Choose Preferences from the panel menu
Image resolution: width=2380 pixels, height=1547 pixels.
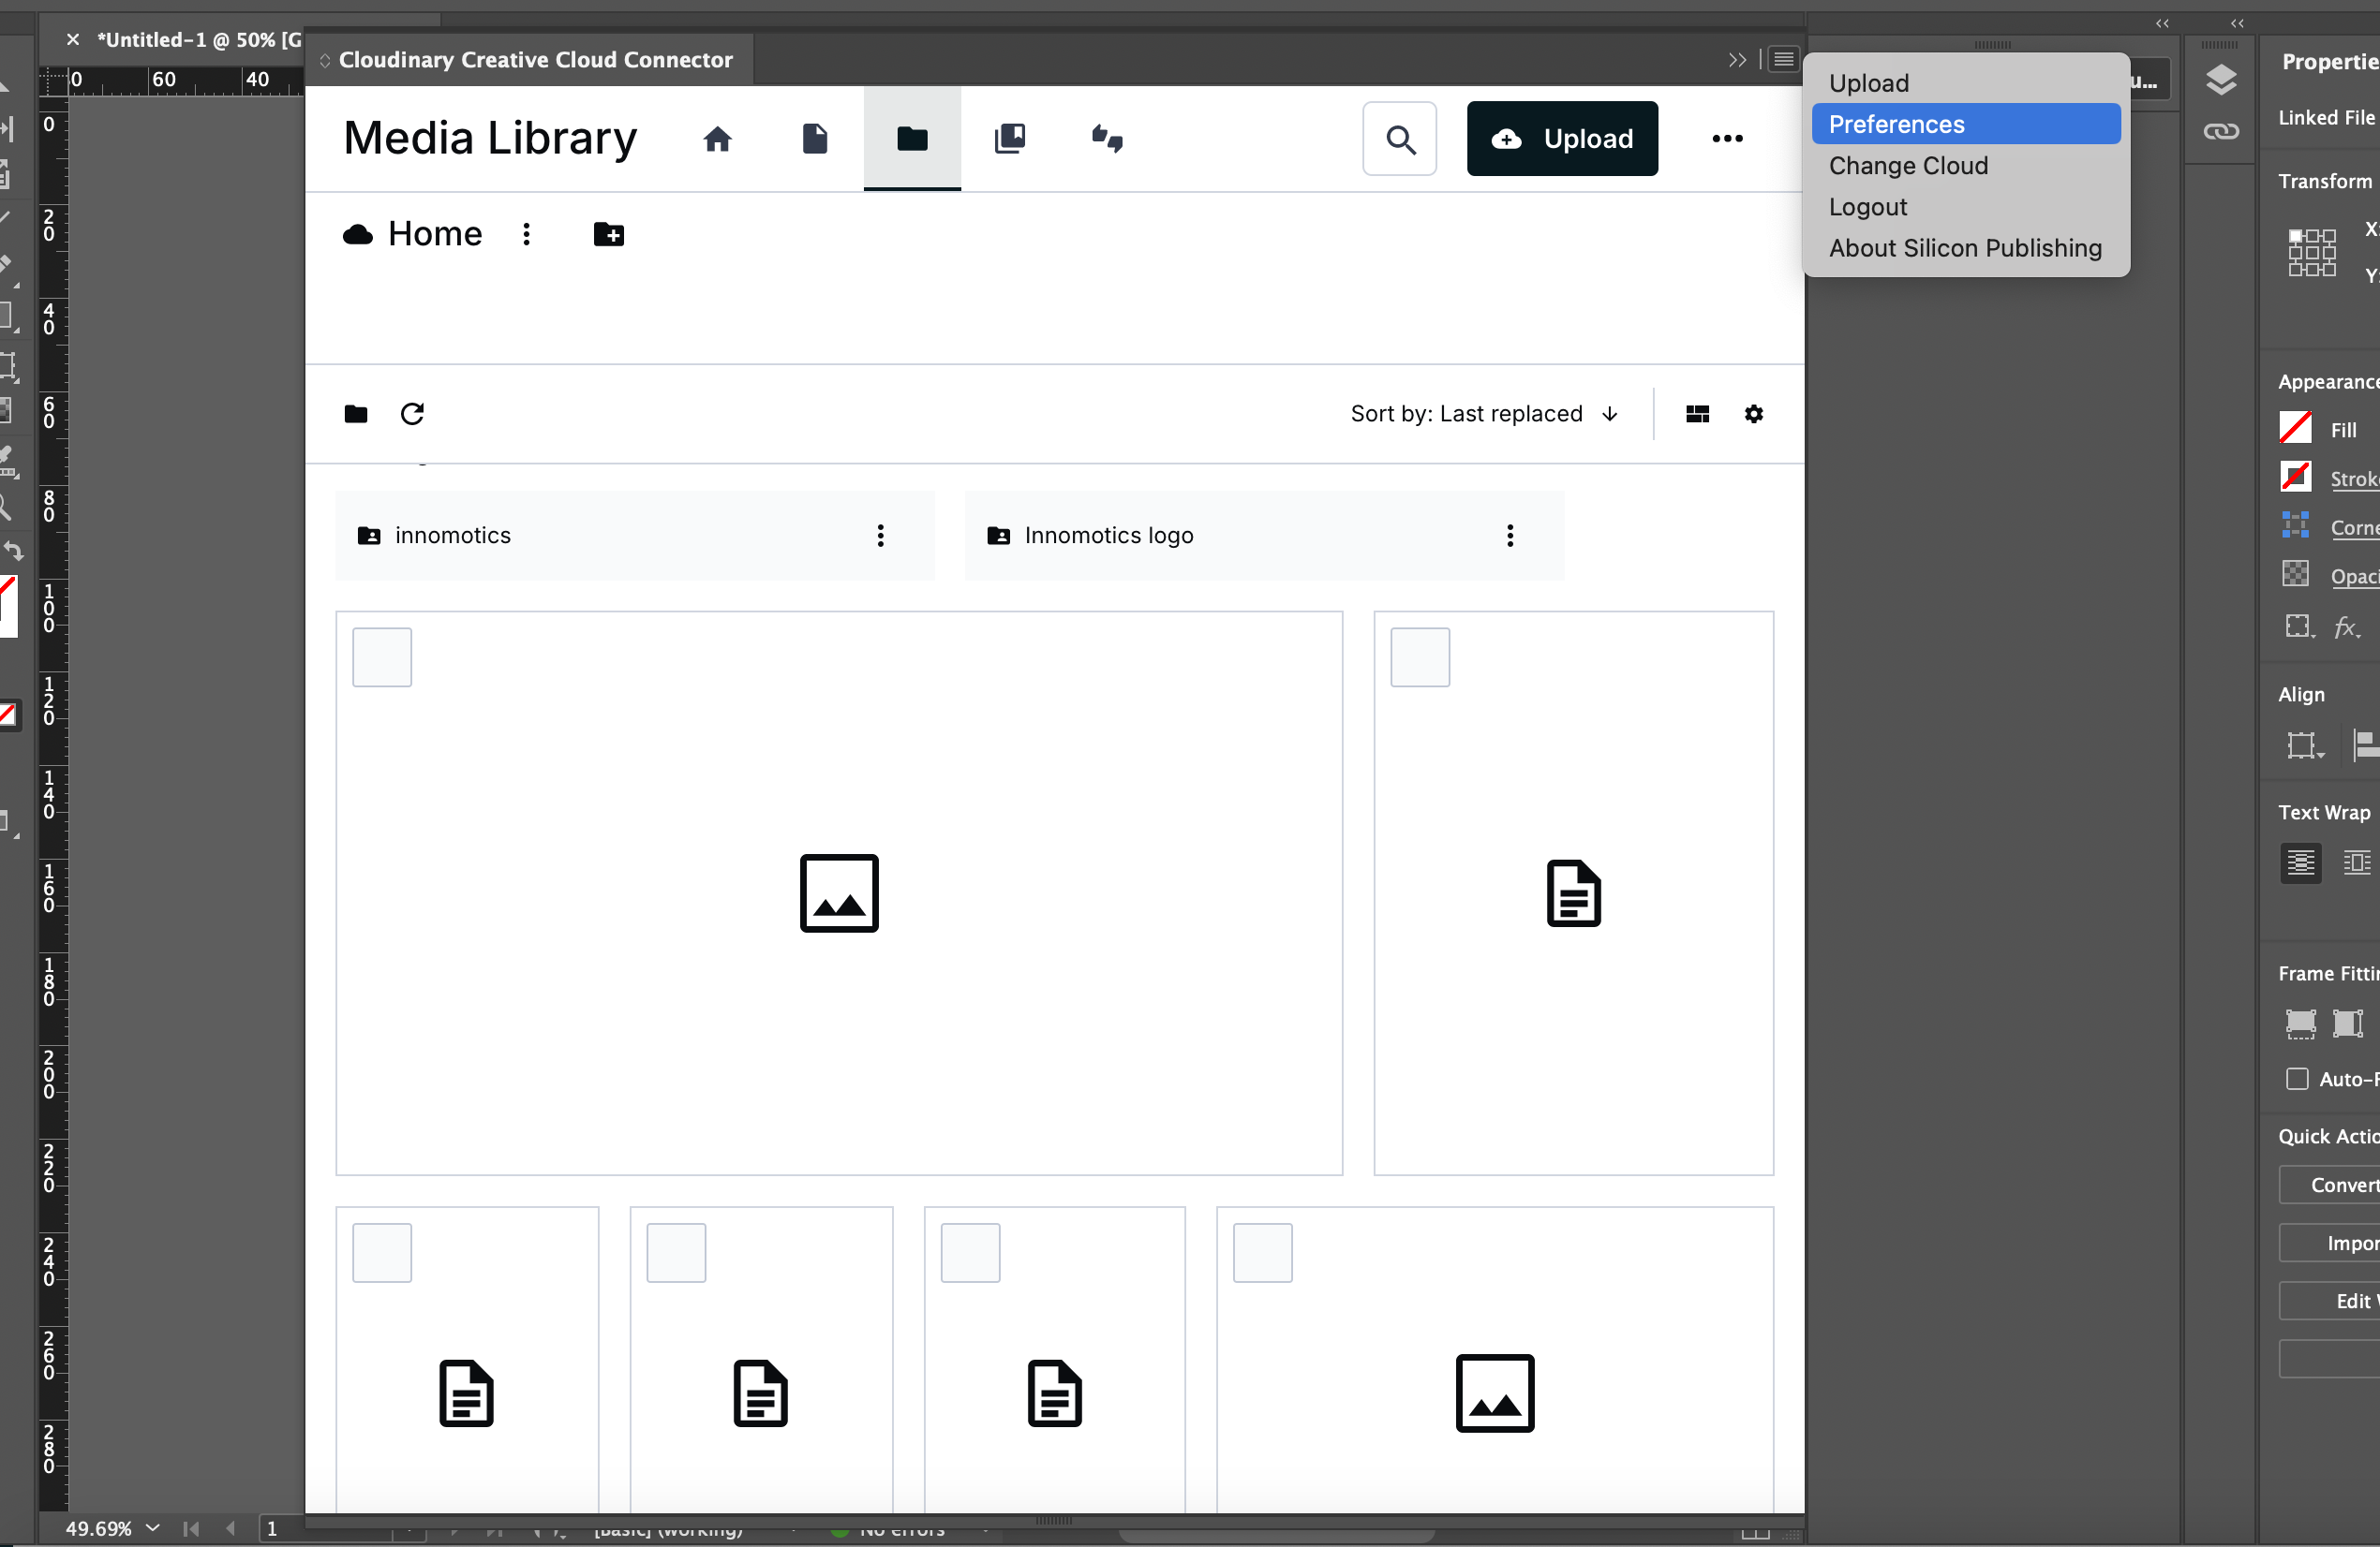tap(1966, 124)
